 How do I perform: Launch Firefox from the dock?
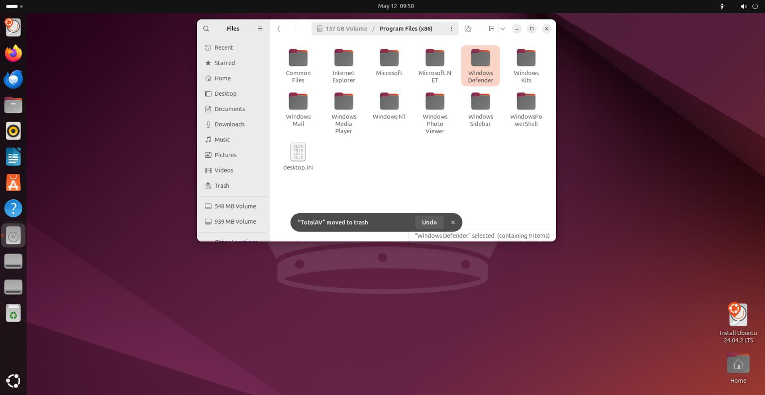click(x=13, y=53)
